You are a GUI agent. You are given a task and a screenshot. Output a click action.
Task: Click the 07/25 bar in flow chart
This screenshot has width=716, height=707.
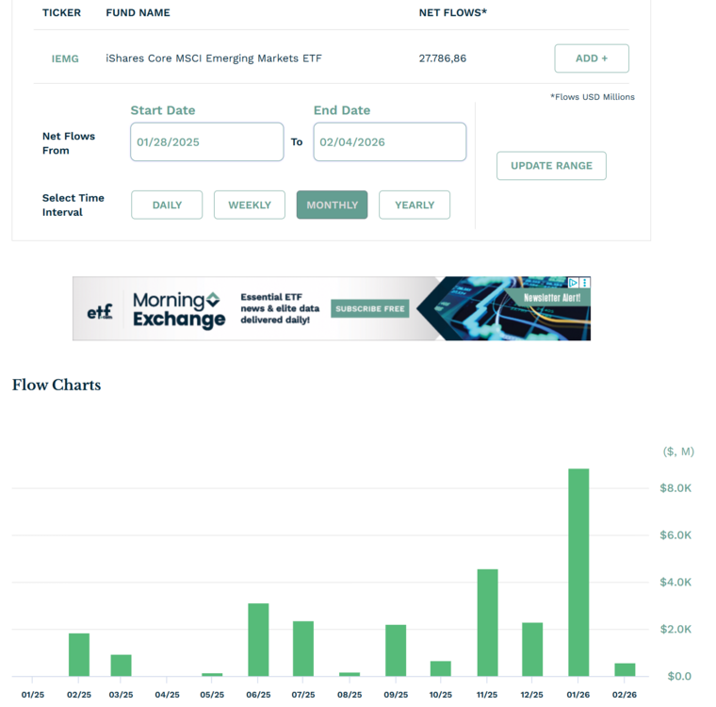[303, 649]
